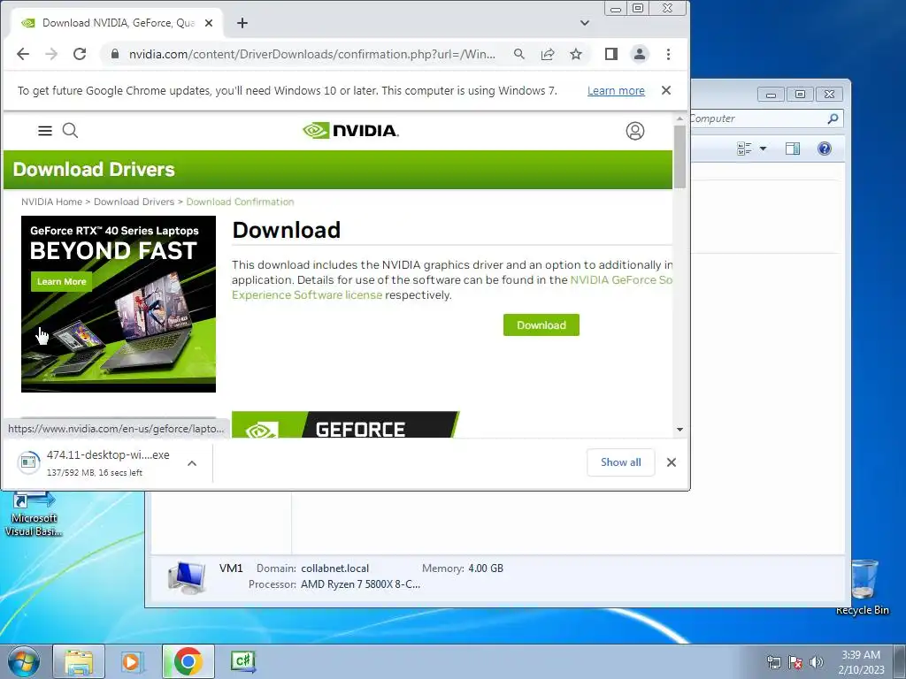The width and height of the screenshot is (906, 679).
Task: Click the GEFORCE banner image
Action: coord(346,424)
